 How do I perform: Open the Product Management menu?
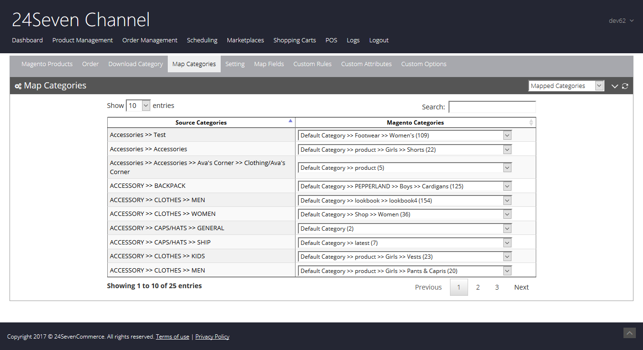pyautogui.click(x=82, y=40)
